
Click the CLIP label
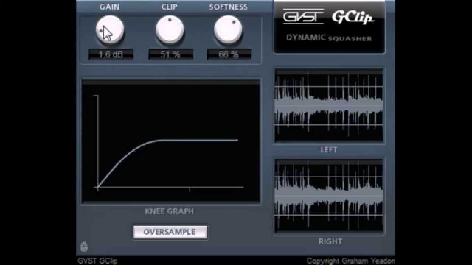click(x=169, y=7)
